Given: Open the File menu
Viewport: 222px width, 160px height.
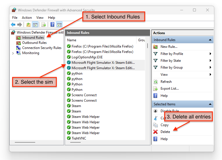Looking at the screenshot, I should pyautogui.click(x=15, y=18).
